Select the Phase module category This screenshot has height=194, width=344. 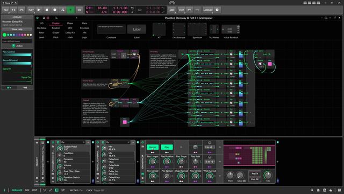click(x=70, y=23)
